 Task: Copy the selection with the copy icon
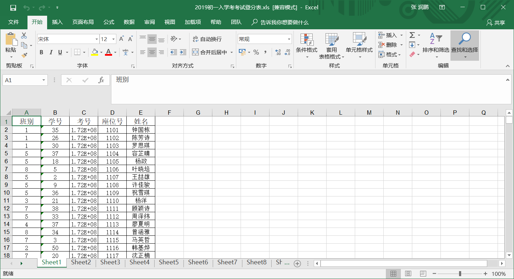click(24, 45)
